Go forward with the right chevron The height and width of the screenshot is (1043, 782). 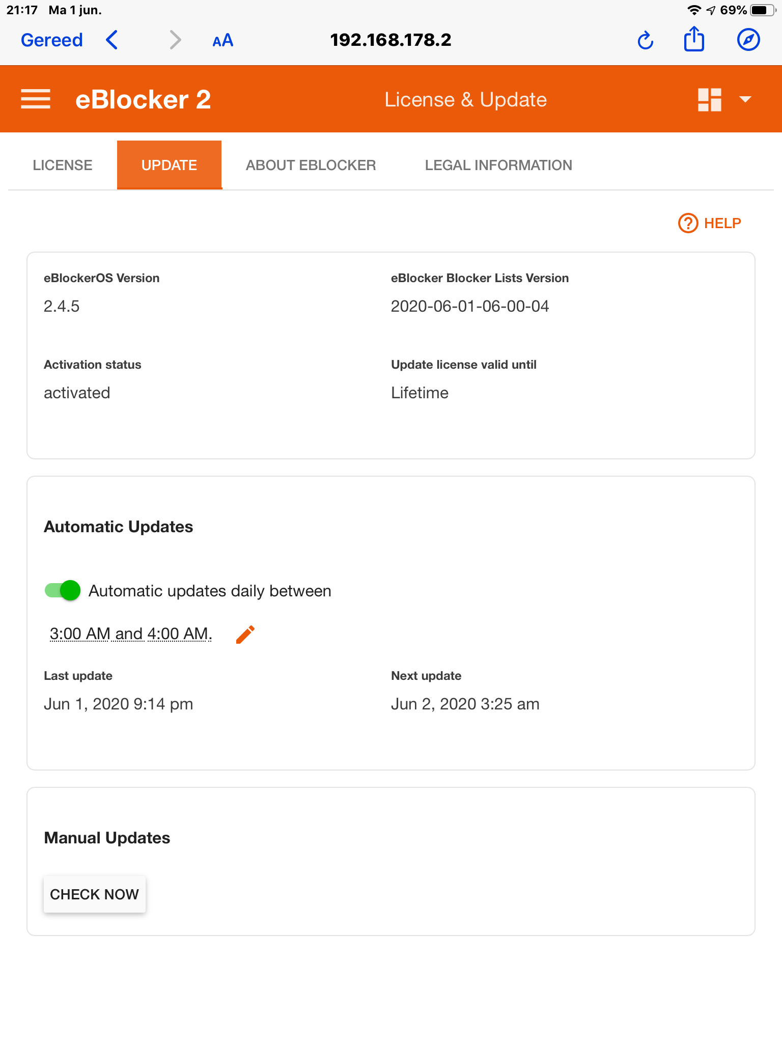(x=175, y=40)
